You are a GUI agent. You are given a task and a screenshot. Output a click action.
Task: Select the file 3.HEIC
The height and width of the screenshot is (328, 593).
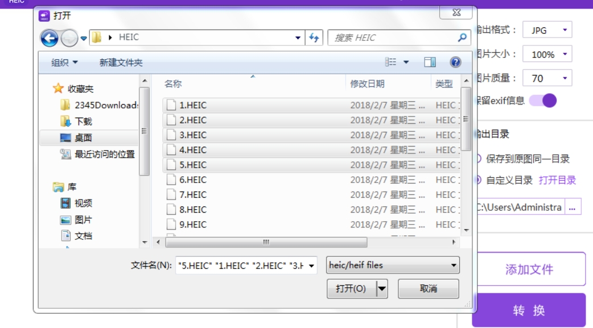[311, 135]
